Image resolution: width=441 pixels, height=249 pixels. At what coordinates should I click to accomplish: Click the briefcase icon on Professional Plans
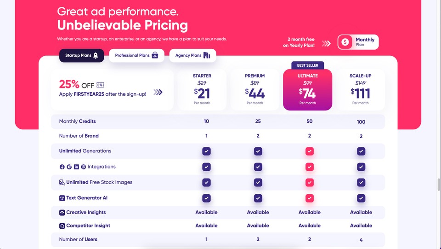coord(155,56)
